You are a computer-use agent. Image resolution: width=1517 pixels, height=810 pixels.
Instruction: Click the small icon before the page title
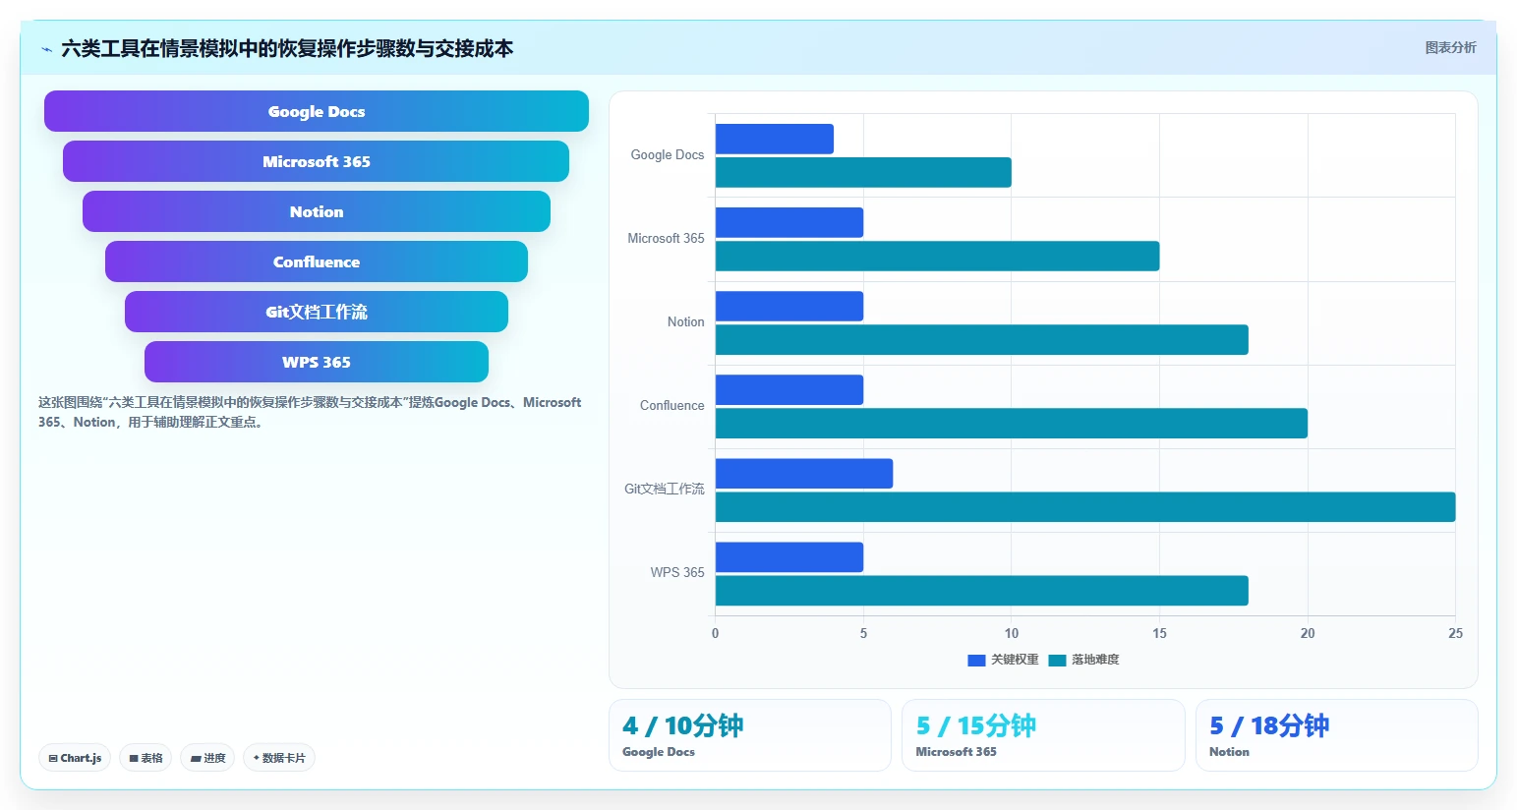[x=46, y=49]
